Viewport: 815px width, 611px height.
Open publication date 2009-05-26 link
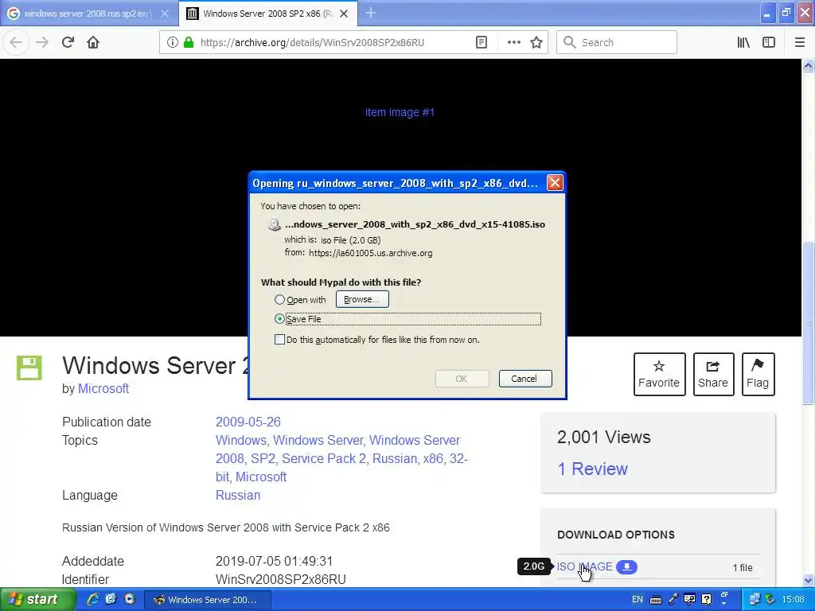(248, 422)
